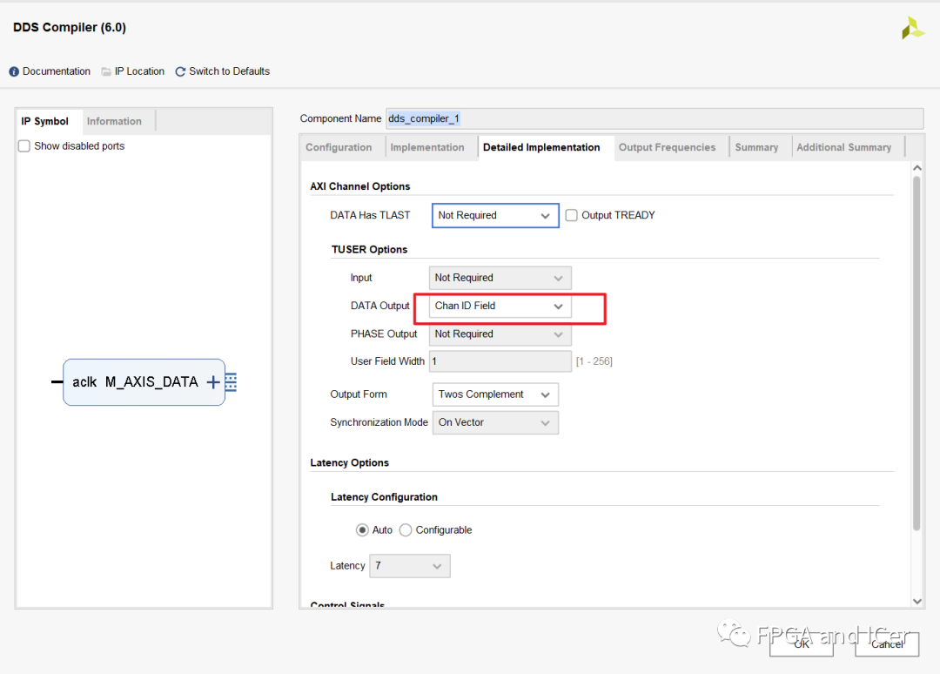Expand M_AXIS_DATA port plus icon
The height and width of the screenshot is (674, 940).
[213, 382]
